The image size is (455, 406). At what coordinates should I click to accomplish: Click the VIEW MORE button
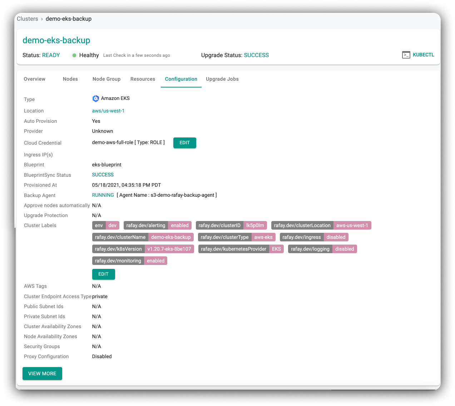pos(42,374)
